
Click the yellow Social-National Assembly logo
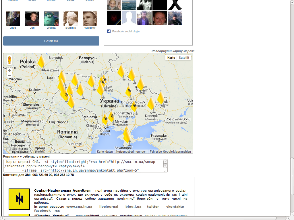[x=19, y=199]
